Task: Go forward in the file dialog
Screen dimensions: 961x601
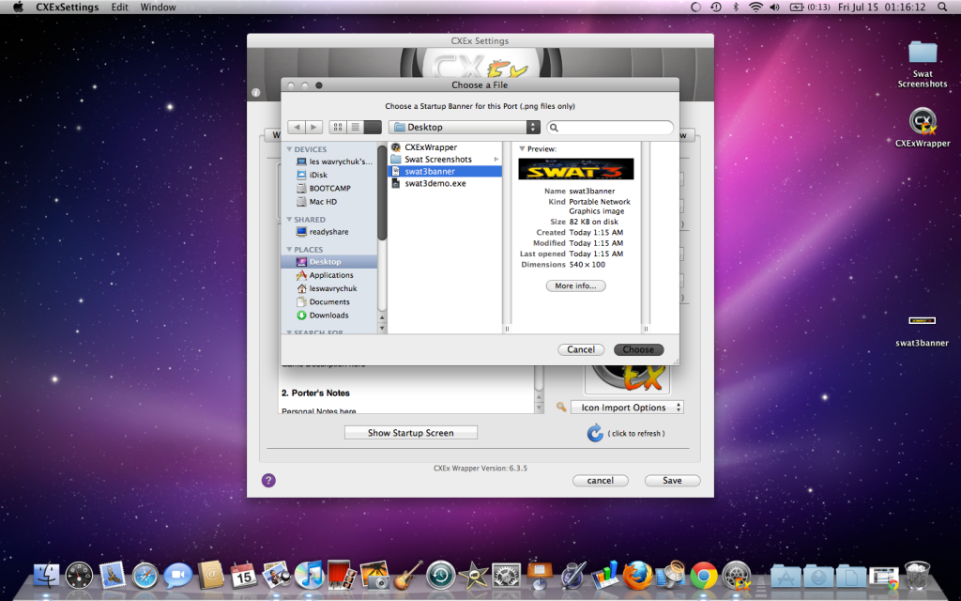Action: pyautogui.click(x=313, y=127)
